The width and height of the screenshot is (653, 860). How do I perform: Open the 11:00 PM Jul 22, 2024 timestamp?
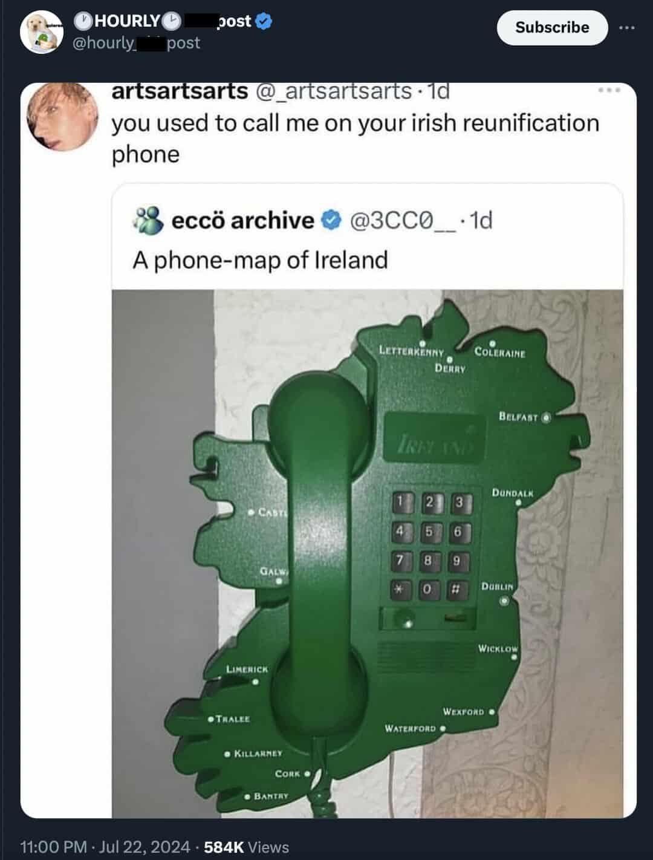[x=105, y=847]
